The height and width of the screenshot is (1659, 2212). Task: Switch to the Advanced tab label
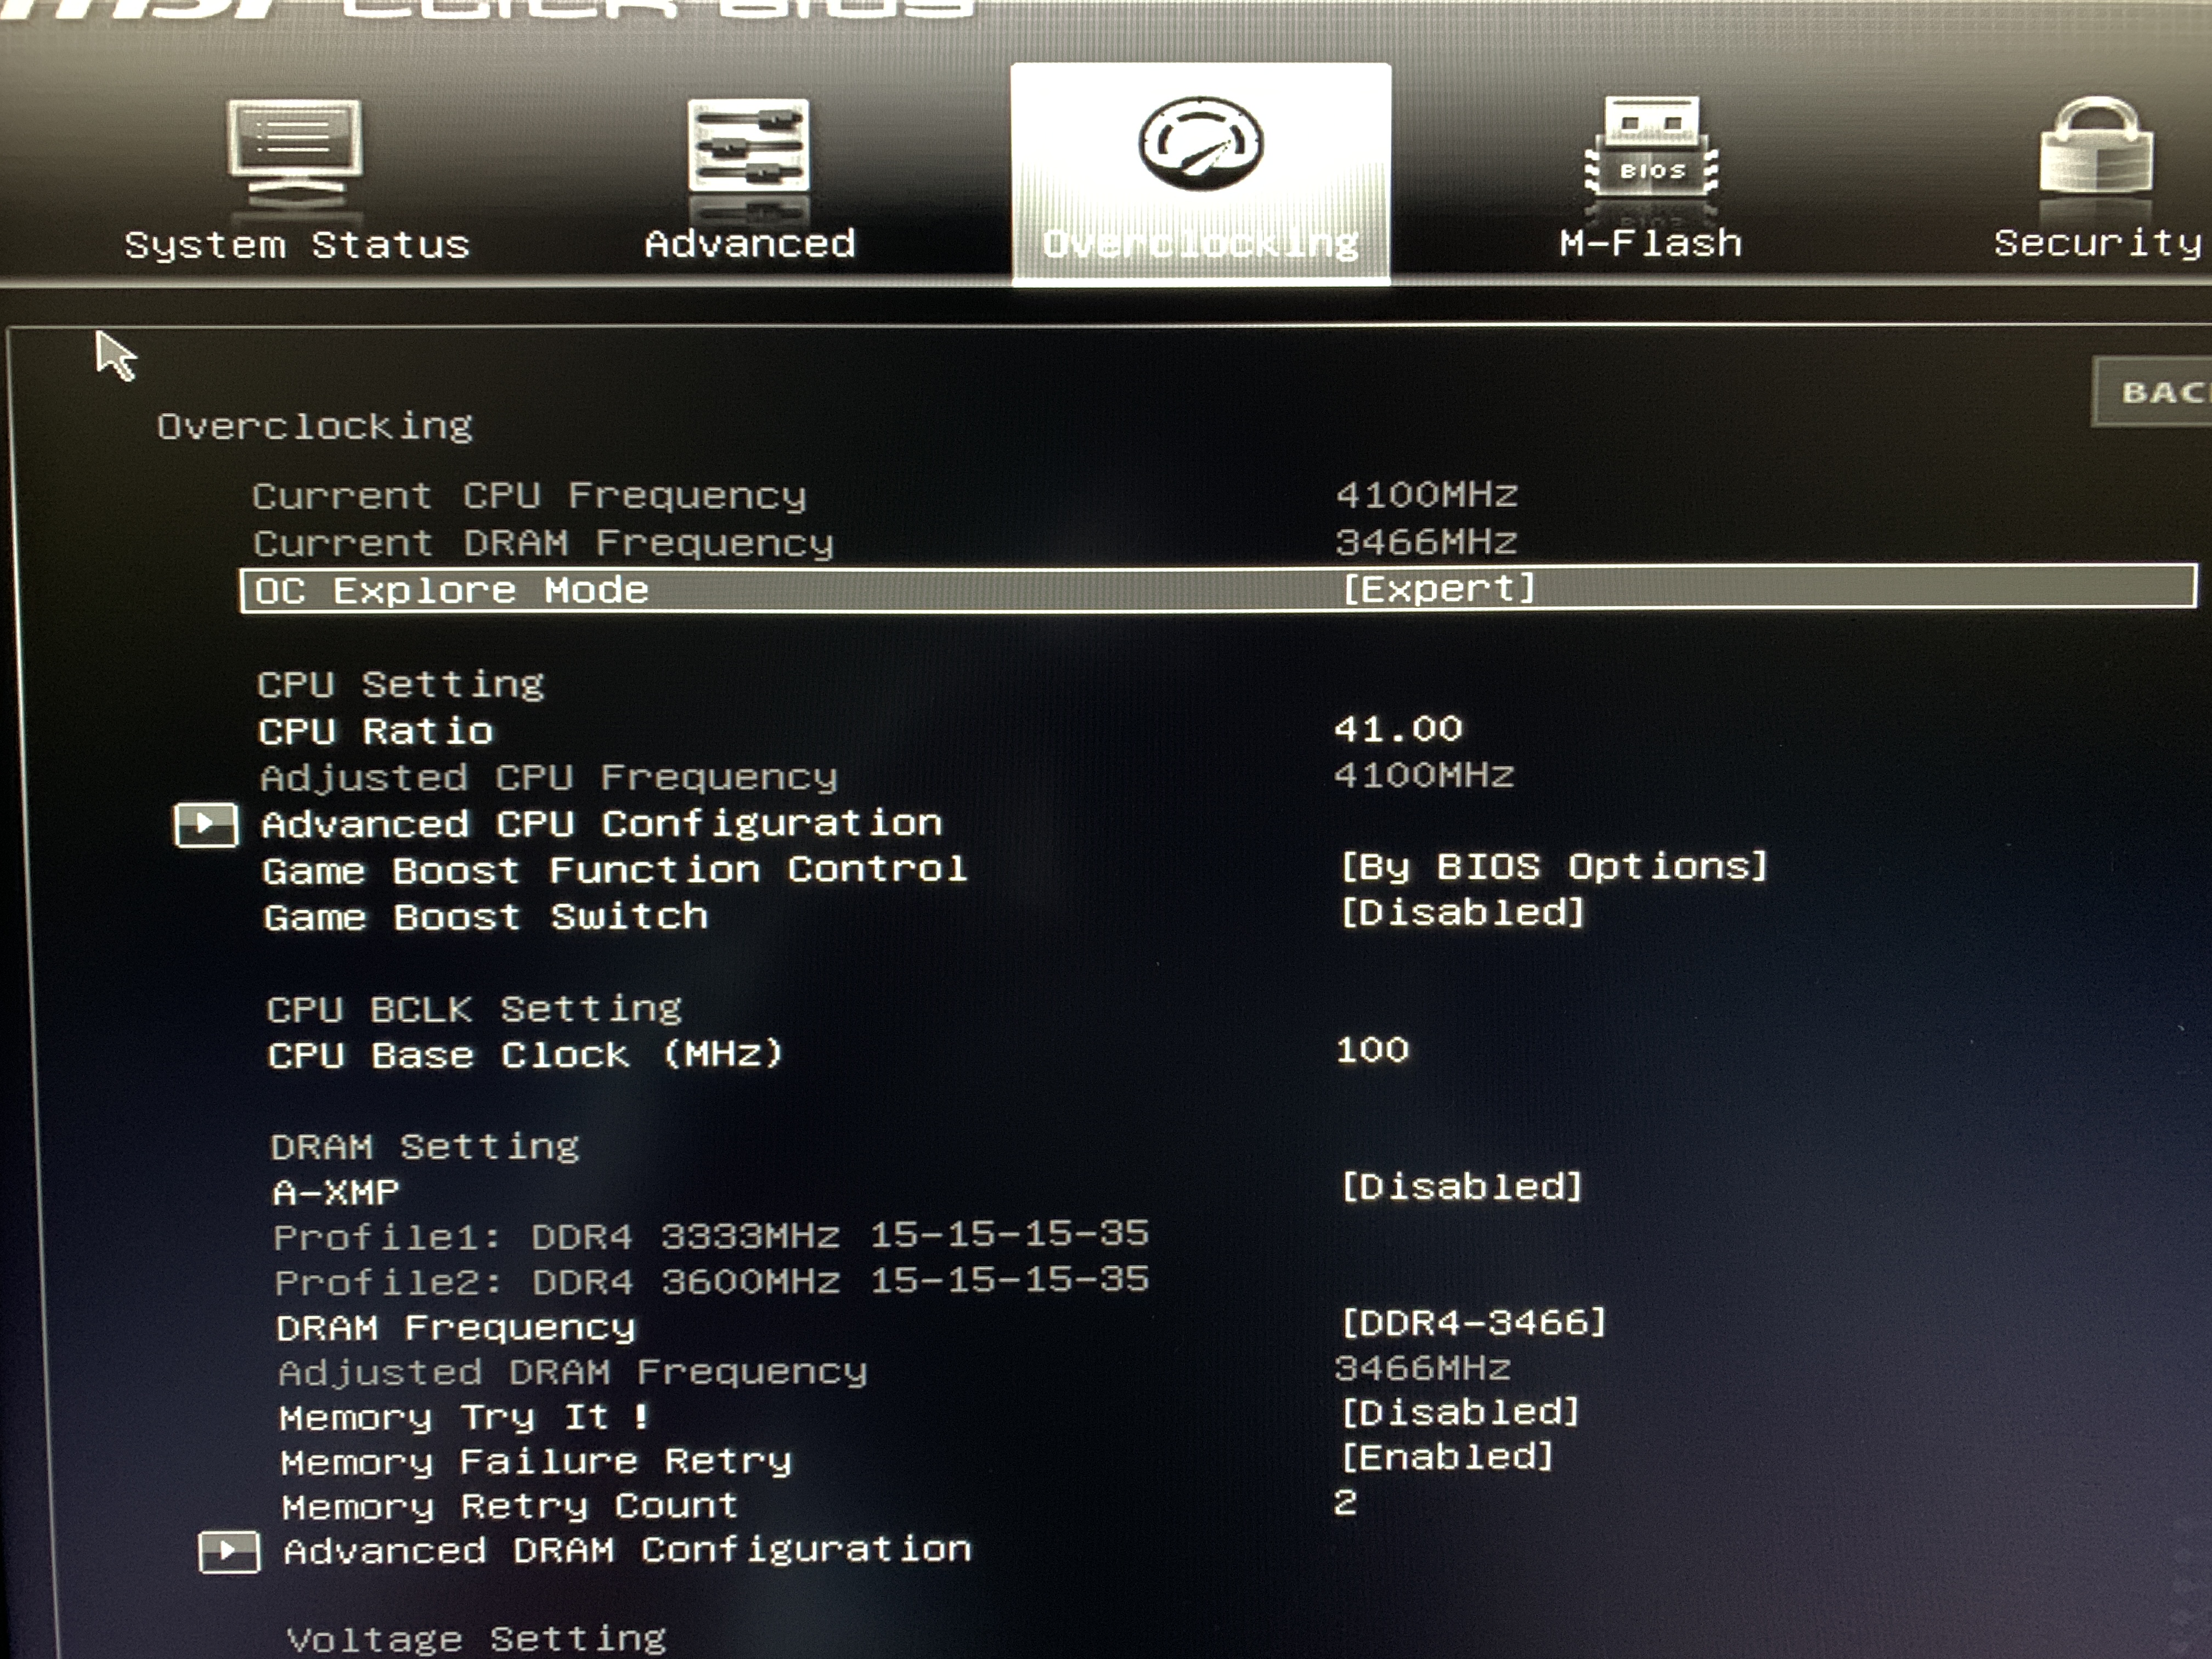click(x=750, y=243)
